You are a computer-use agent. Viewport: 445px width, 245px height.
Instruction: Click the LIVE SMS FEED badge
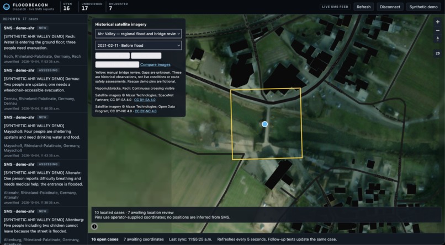point(335,7)
